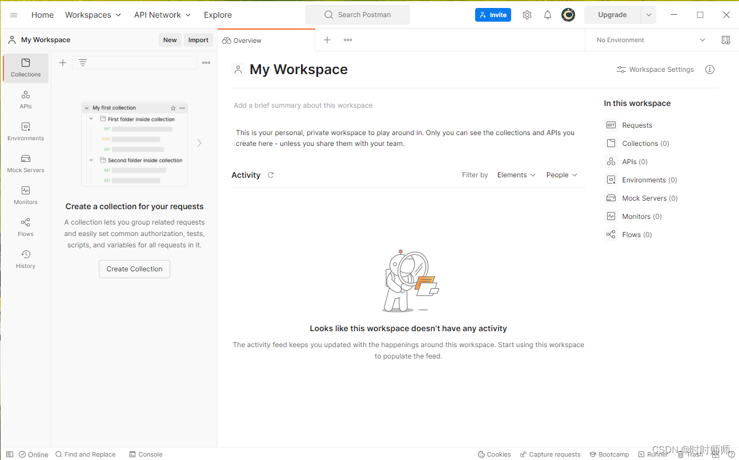
Task: Click the user avatar icon
Action: pos(568,15)
